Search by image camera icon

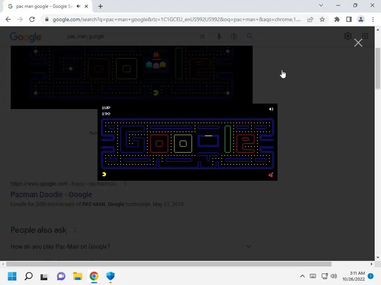[x=234, y=36]
